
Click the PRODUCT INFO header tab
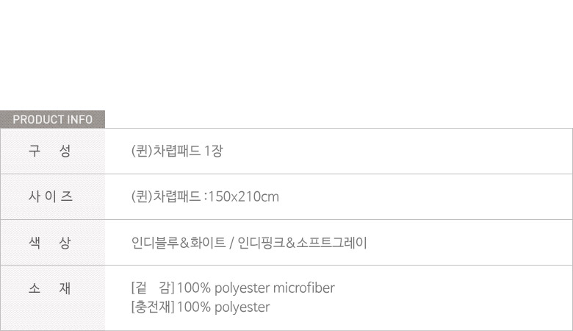53,120
